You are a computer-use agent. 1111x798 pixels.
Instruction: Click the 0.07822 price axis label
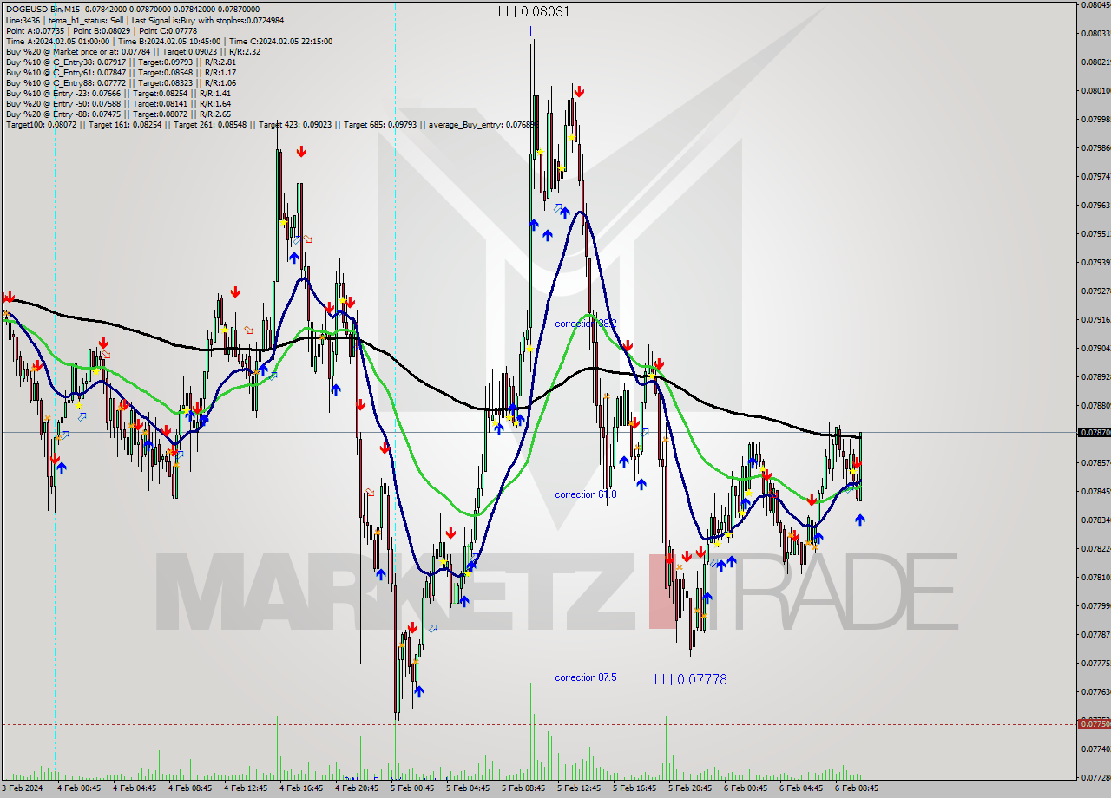coord(1095,548)
